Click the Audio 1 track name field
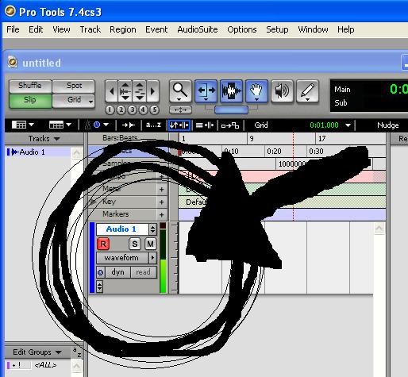This screenshot has width=408, height=377. 122,229
